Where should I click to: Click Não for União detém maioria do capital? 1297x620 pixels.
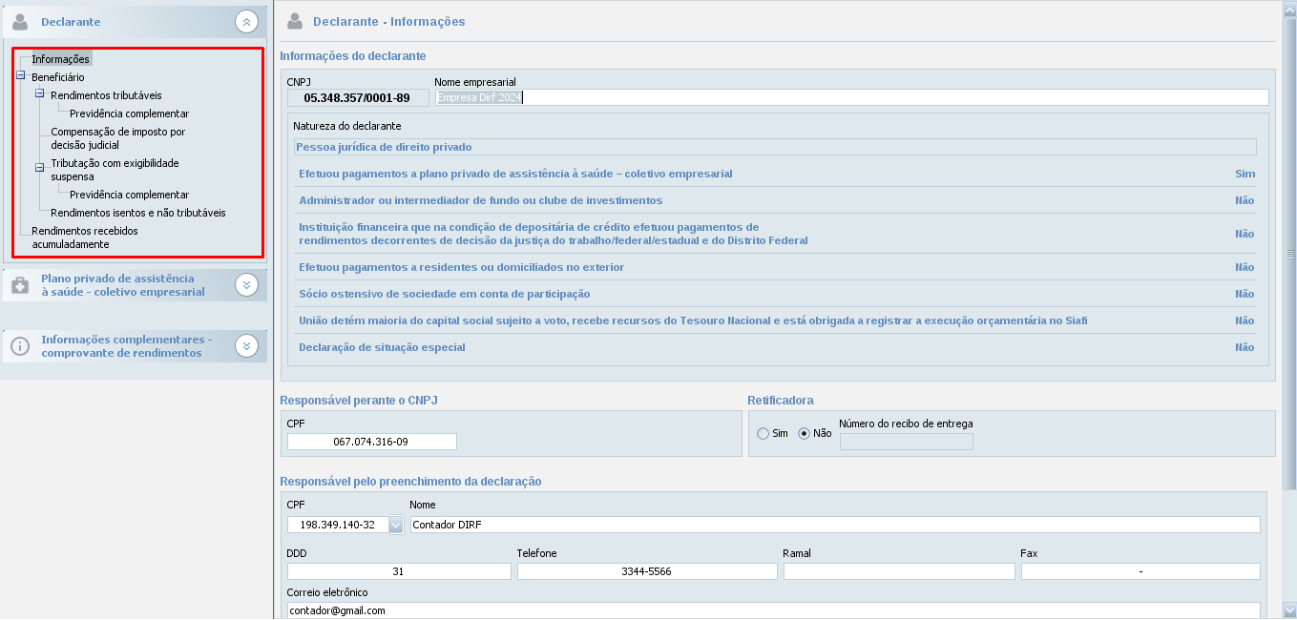pyautogui.click(x=1245, y=320)
